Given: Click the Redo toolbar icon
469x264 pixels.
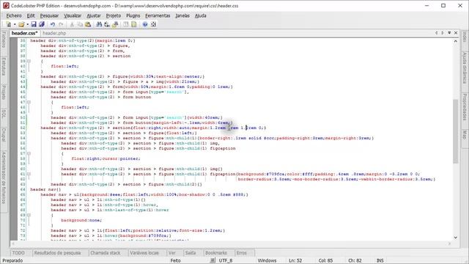Looking at the screenshot, I should [61, 24].
